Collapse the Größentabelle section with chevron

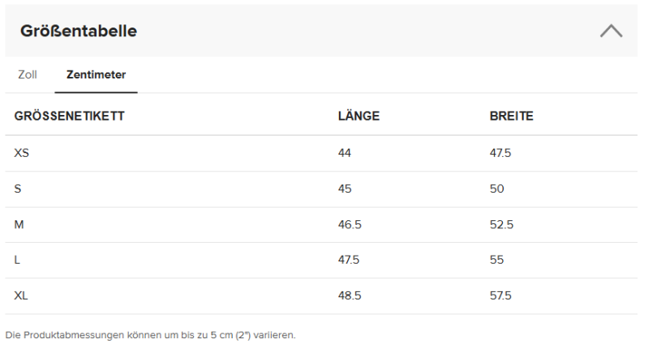(611, 32)
